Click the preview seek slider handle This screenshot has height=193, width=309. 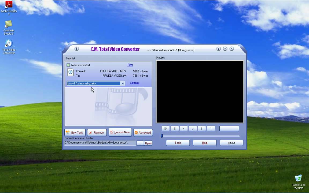pos(162,136)
